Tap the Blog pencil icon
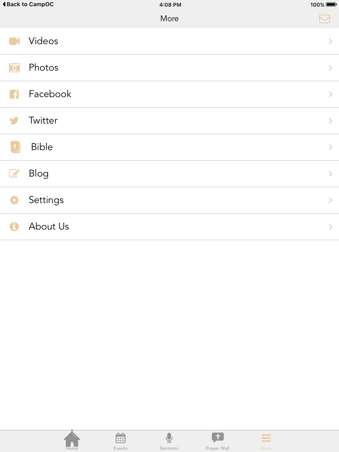Screen dimensions: 339x452 15,173
